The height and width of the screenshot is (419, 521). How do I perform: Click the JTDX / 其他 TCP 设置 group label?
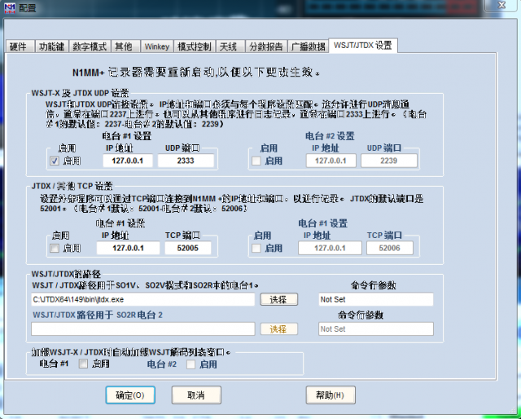(x=72, y=186)
